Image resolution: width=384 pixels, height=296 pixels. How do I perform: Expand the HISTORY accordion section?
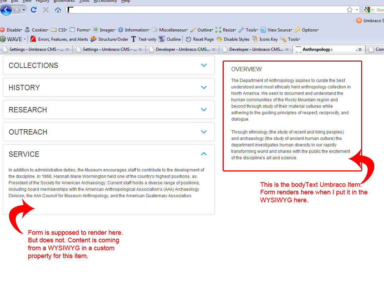204,87
